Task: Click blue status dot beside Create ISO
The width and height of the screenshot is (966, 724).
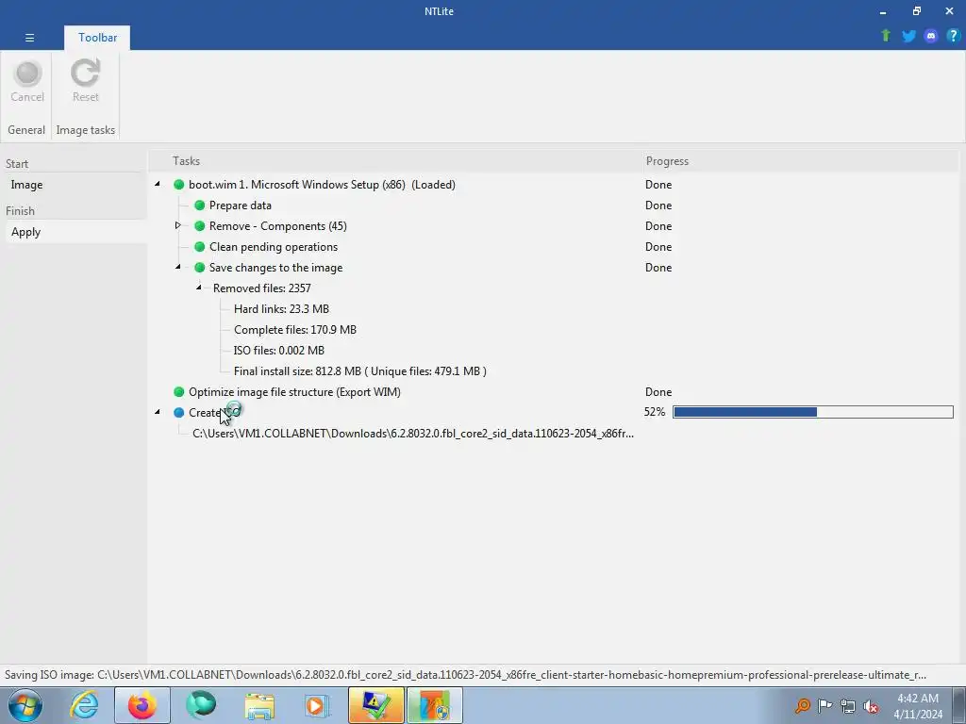Action: pos(178,413)
